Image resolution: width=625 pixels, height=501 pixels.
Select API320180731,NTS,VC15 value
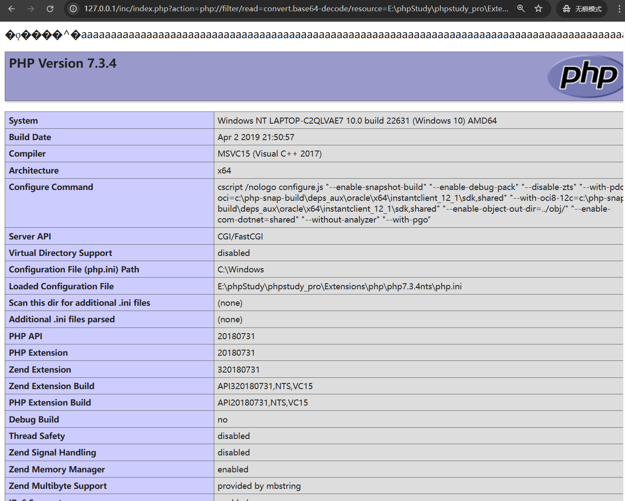coord(265,386)
